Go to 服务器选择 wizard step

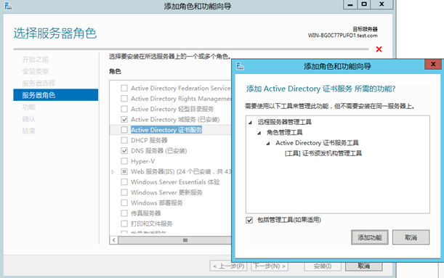click(x=39, y=83)
